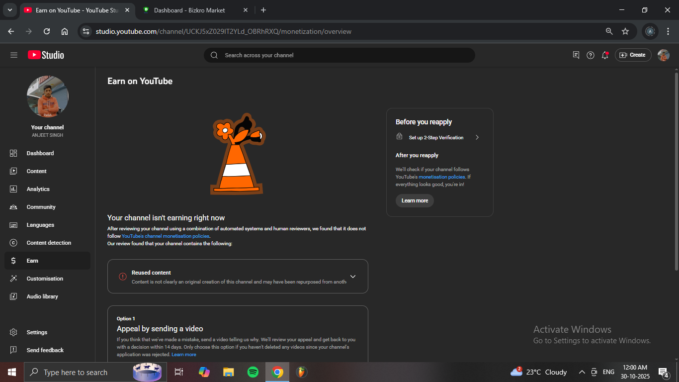Screen dimensions: 679x382
Task: Focus the Search across your channel field
Action: point(339,55)
